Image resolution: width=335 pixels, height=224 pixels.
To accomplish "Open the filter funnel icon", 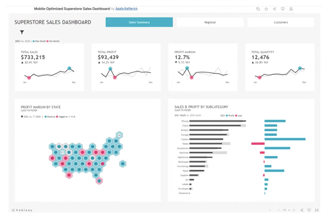I will click(x=22, y=33).
